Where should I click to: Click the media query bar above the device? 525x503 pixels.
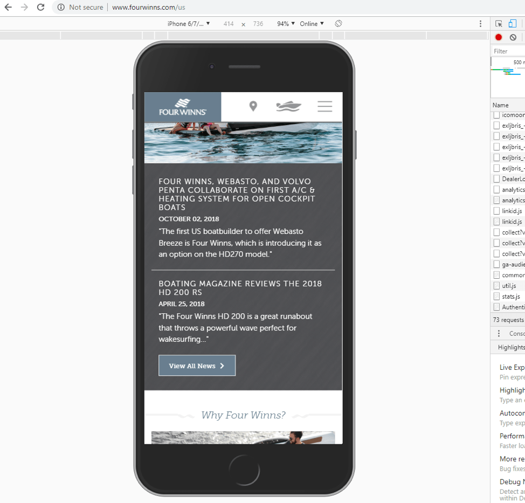click(244, 36)
